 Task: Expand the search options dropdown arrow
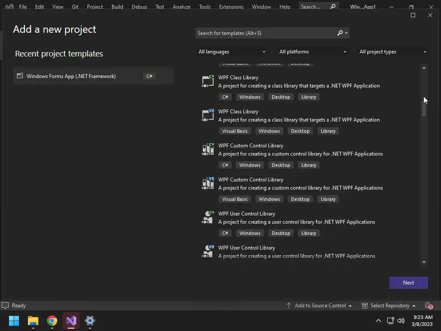tap(346, 33)
